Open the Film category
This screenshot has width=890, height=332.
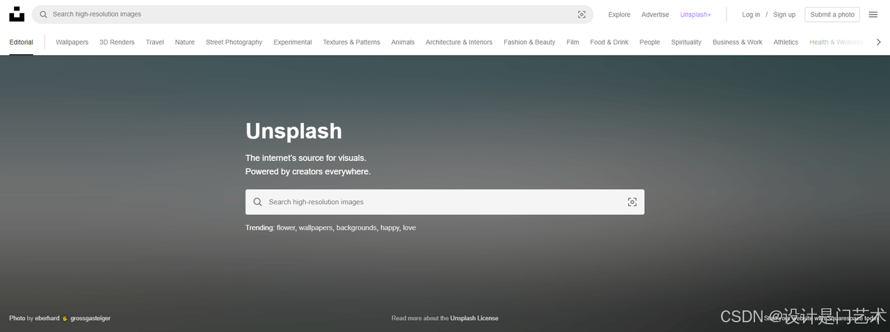pos(573,42)
